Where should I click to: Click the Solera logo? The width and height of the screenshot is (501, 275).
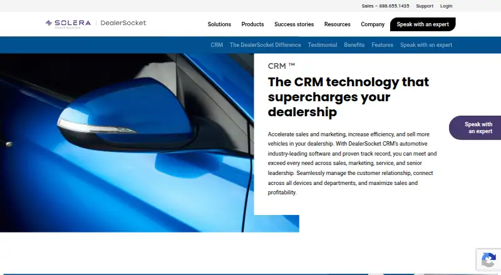pos(68,24)
